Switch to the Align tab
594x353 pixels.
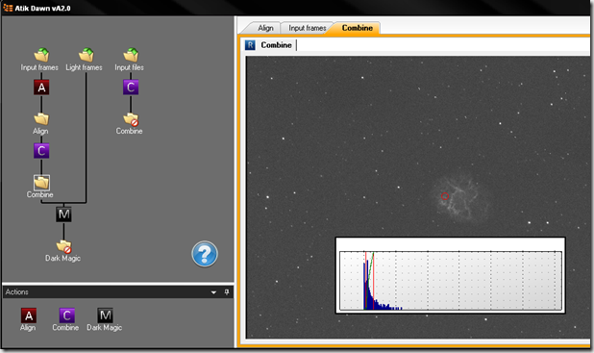[x=265, y=28]
